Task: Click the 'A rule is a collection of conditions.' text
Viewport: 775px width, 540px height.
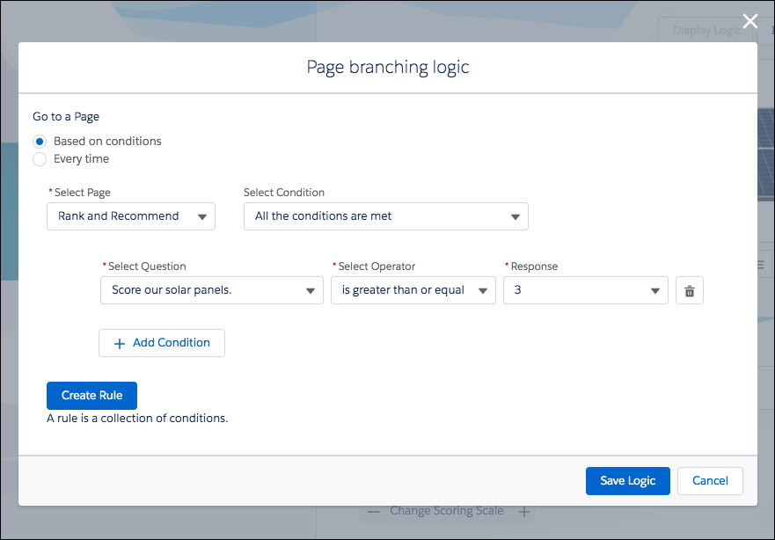Action: click(137, 419)
